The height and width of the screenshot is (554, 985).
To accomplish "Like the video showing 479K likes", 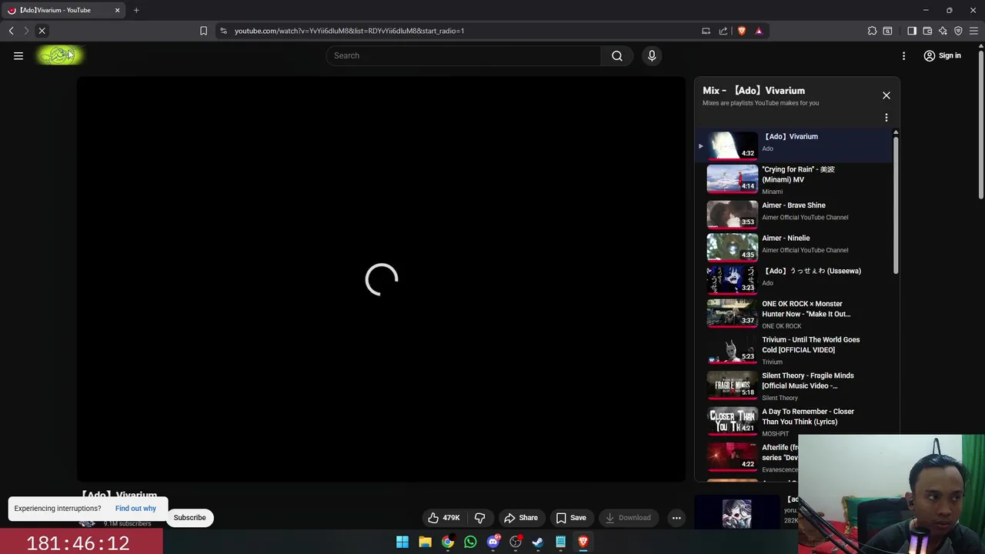I will [x=444, y=518].
